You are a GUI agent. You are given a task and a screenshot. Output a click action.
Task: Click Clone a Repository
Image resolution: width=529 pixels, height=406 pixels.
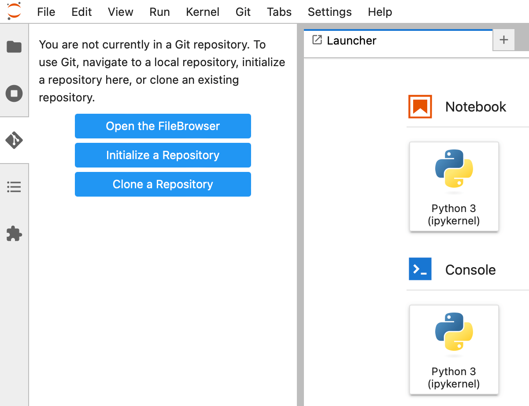(x=163, y=184)
